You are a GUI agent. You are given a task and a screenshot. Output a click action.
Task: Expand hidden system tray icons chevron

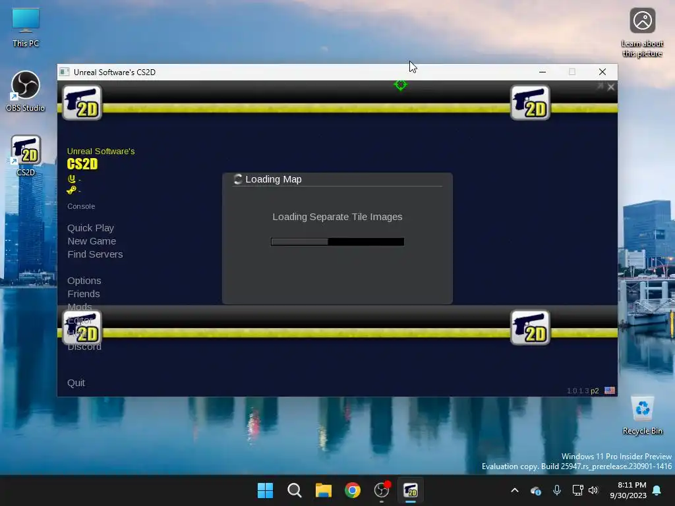tap(514, 490)
